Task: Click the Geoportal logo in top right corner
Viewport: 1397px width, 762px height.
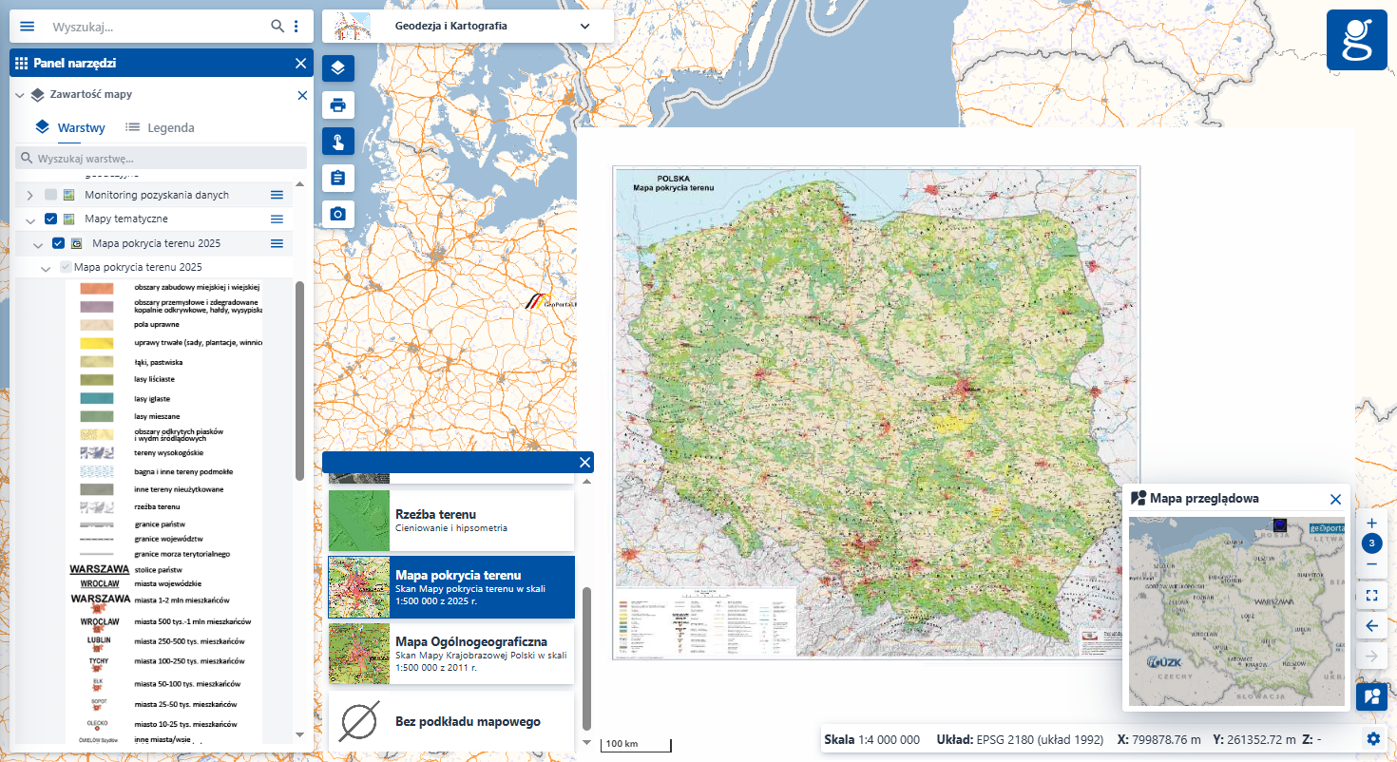Action: point(1356,40)
